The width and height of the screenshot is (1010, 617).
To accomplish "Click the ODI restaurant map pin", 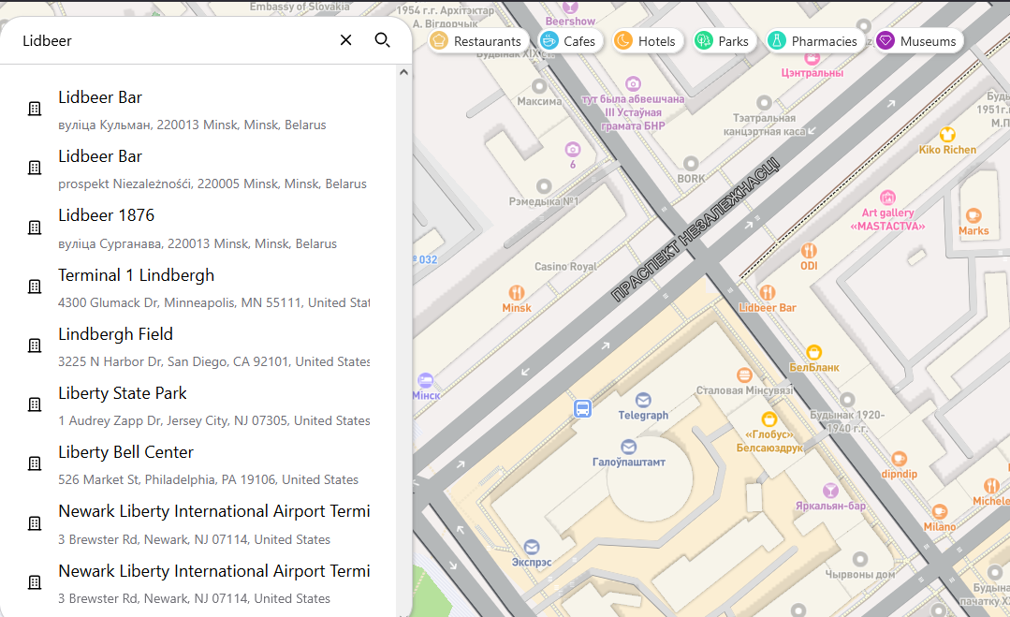I will 809,250.
